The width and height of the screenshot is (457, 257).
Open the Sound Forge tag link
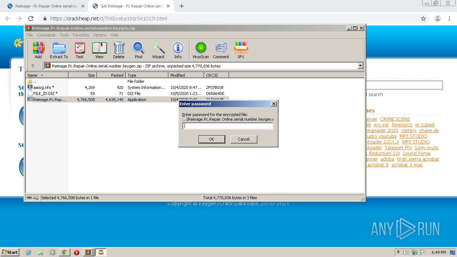coord(416,153)
